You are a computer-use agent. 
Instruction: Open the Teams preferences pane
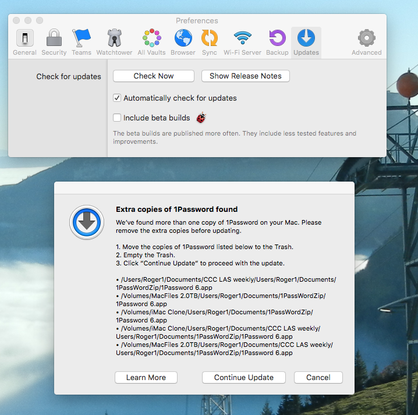[x=82, y=42]
